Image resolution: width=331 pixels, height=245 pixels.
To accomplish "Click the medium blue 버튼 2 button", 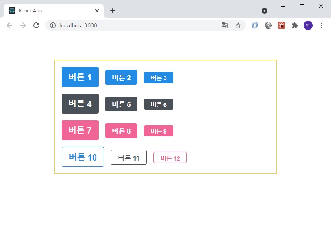I will pyautogui.click(x=121, y=77).
